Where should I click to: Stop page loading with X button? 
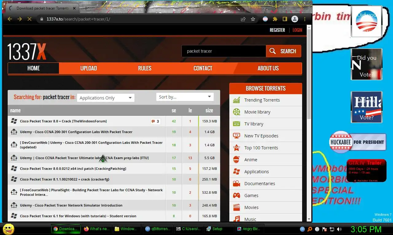[x=29, y=19]
